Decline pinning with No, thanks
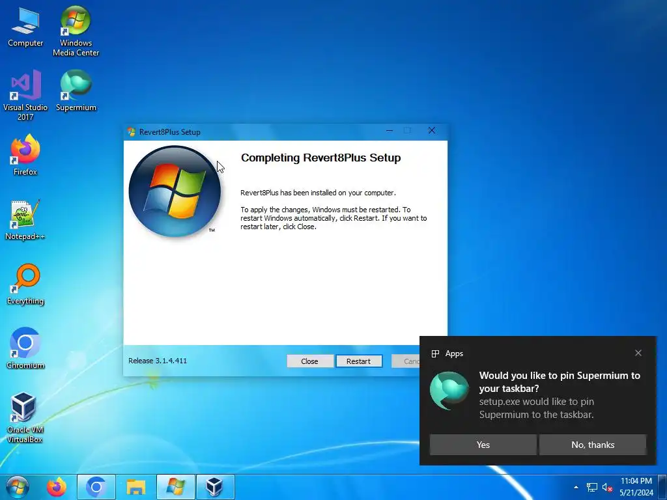667x500 pixels. click(x=593, y=445)
